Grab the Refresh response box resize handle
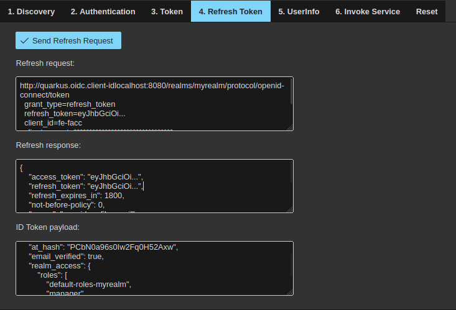The height and width of the screenshot is (310, 456). tap(289, 209)
